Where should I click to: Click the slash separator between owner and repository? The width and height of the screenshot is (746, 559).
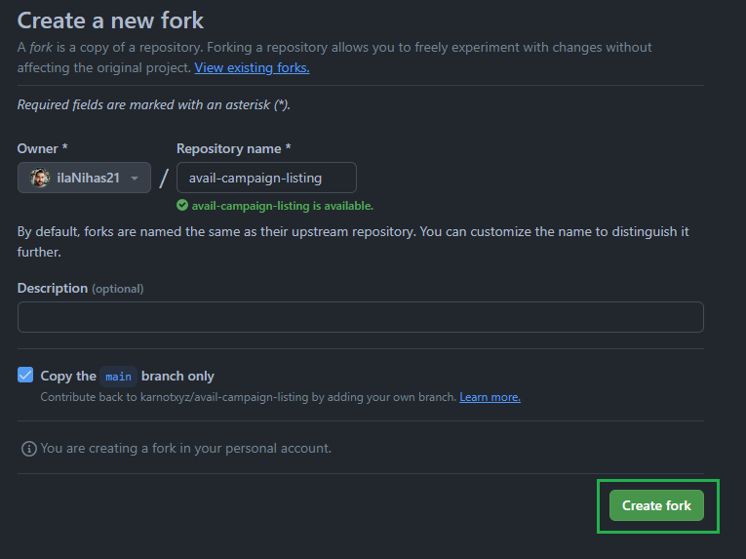(x=164, y=179)
